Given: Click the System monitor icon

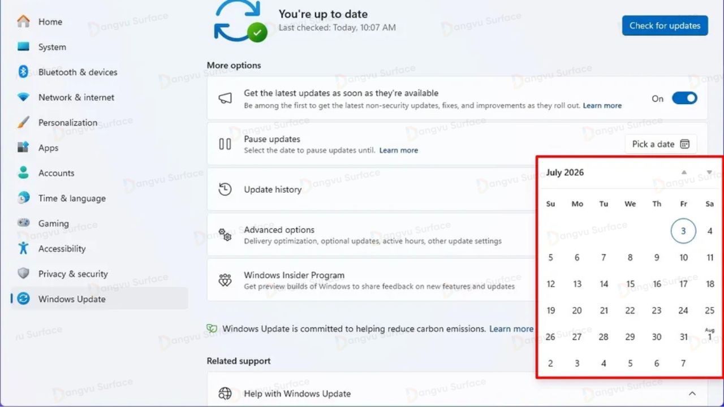Looking at the screenshot, I should click(x=23, y=47).
